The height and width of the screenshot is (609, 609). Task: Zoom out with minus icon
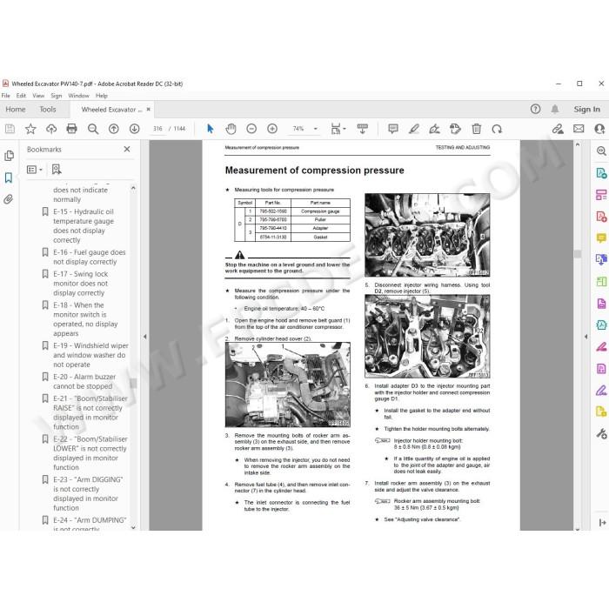point(251,129)
